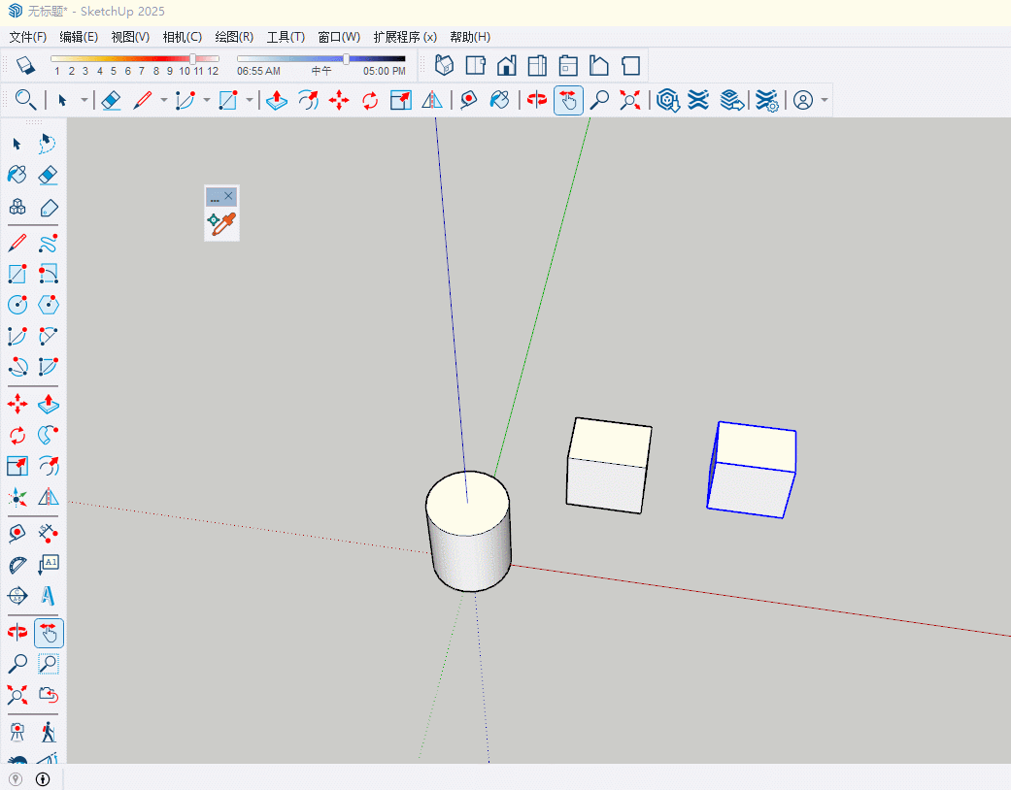Click the floating eyedropper tool button

tap(221, 223)
